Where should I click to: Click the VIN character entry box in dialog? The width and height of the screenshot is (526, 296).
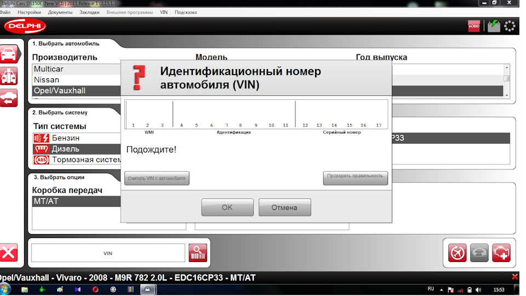pos(256,114)
